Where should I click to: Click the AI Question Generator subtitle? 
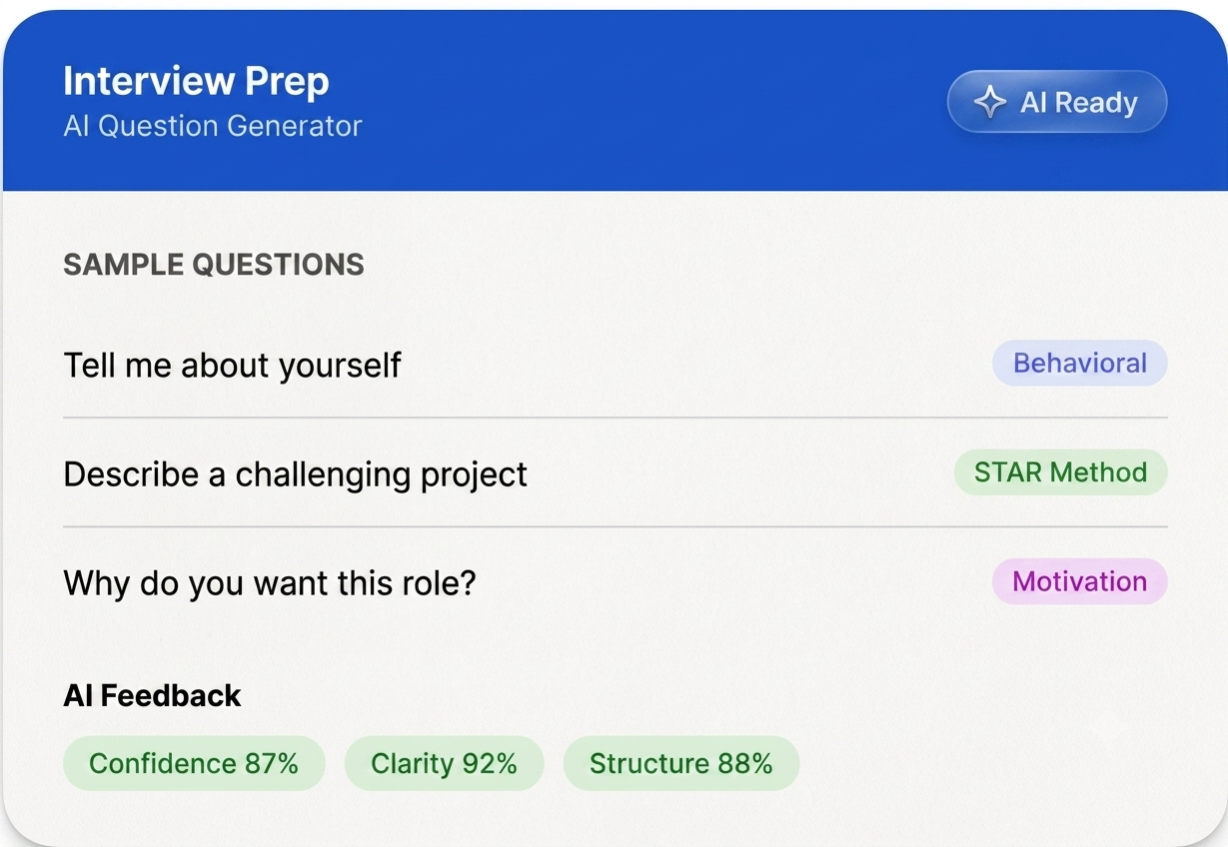click(213, 126)
